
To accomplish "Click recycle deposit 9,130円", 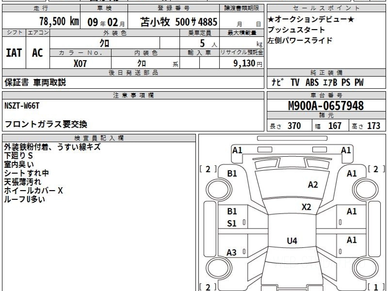I will click(248, 63).
